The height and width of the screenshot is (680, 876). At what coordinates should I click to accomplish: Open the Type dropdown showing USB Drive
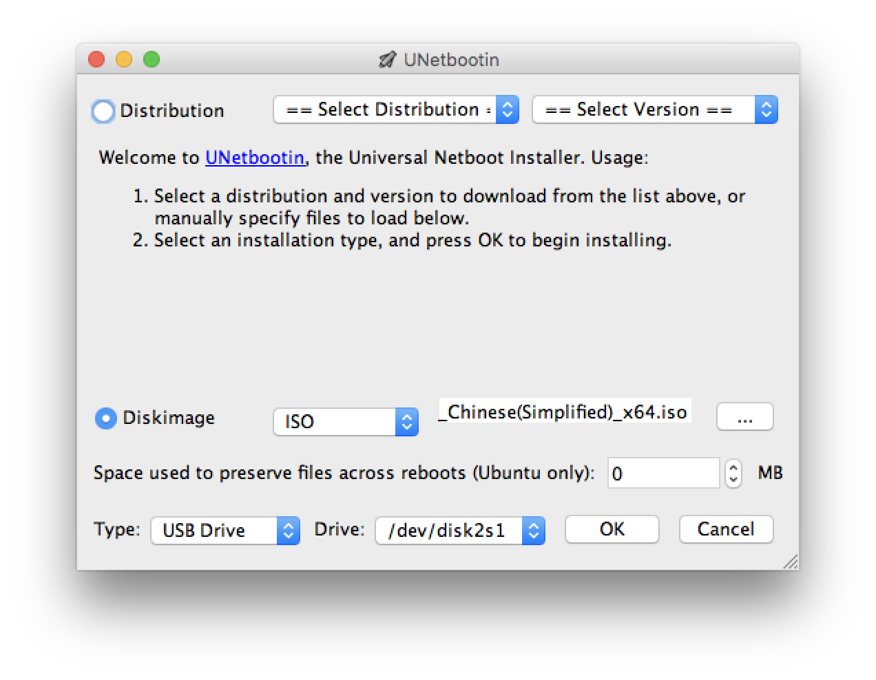pos(225,530)
